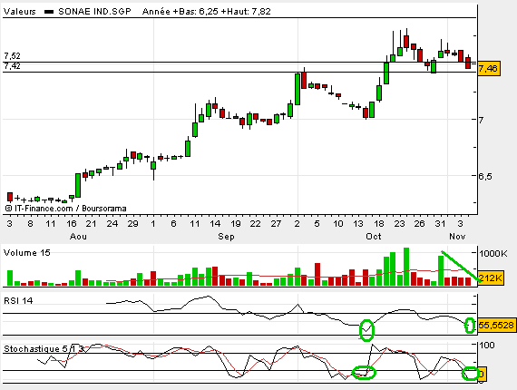Click the date label 18 on the time axis

379,224
